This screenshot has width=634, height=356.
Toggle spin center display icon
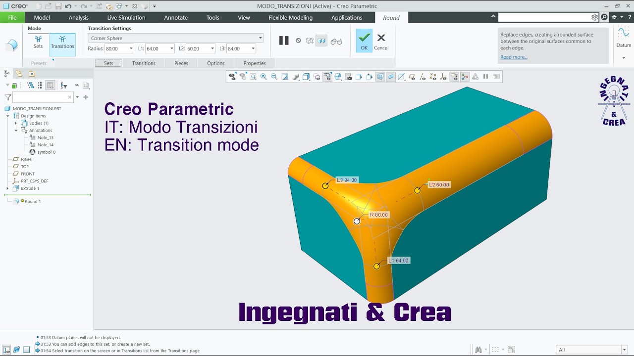[x=465, y=77]
